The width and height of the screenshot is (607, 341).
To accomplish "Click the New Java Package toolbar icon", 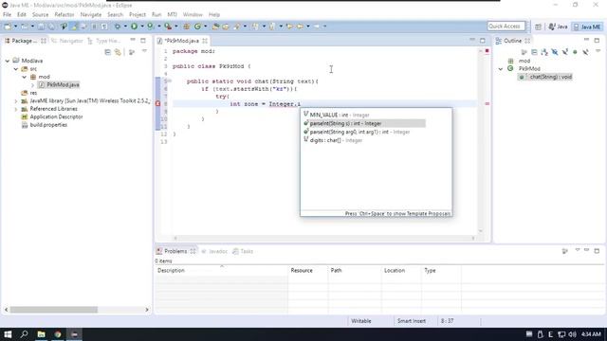I will tap(187, 27).
